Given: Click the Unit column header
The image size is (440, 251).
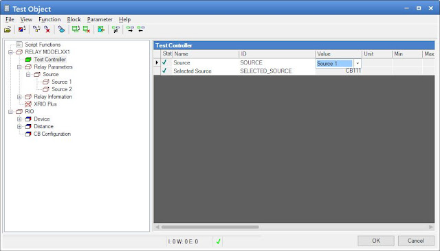Looking at the screenshot, I should (377, 53).
